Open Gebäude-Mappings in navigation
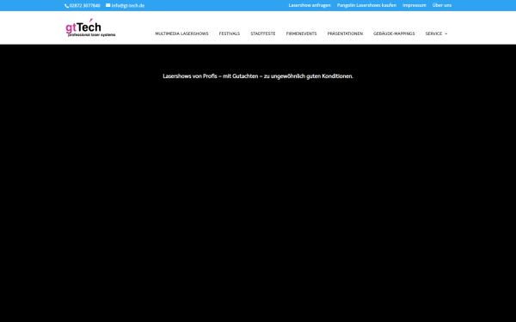Image resolution: width=516 pixels, height=322 pixels. (394, 33)
